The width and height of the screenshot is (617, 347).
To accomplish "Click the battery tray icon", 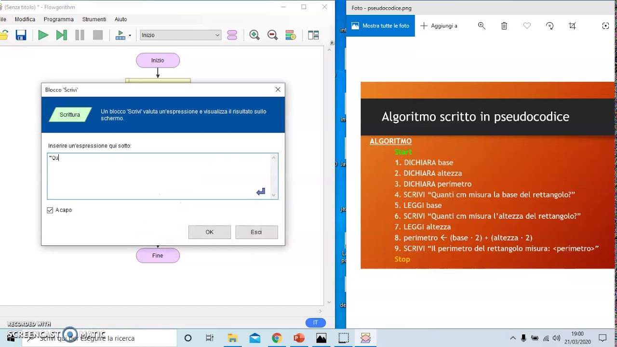I will click(x=535, y=338).
